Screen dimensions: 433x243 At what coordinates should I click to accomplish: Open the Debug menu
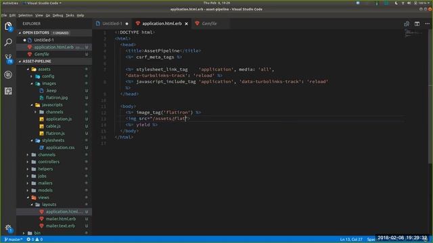(58, 16)
